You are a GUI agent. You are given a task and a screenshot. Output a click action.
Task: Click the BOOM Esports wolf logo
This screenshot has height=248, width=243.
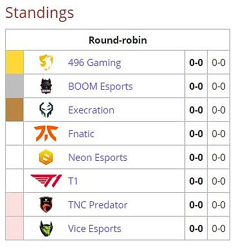pyautogui.click(x=46, y=86)
